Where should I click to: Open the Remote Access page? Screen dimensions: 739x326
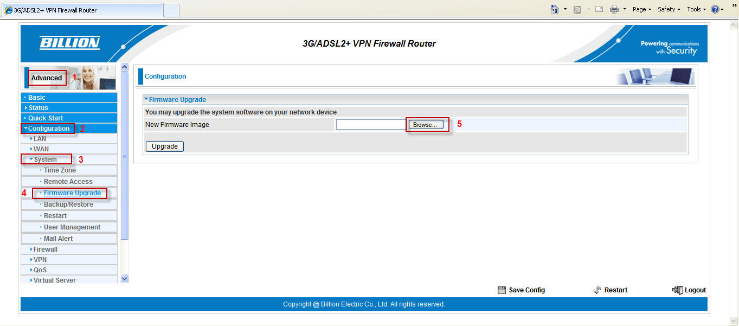68,182
